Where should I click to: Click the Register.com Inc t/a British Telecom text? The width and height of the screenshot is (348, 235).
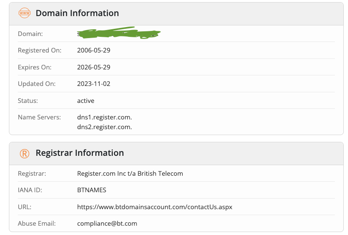(130, 173)
